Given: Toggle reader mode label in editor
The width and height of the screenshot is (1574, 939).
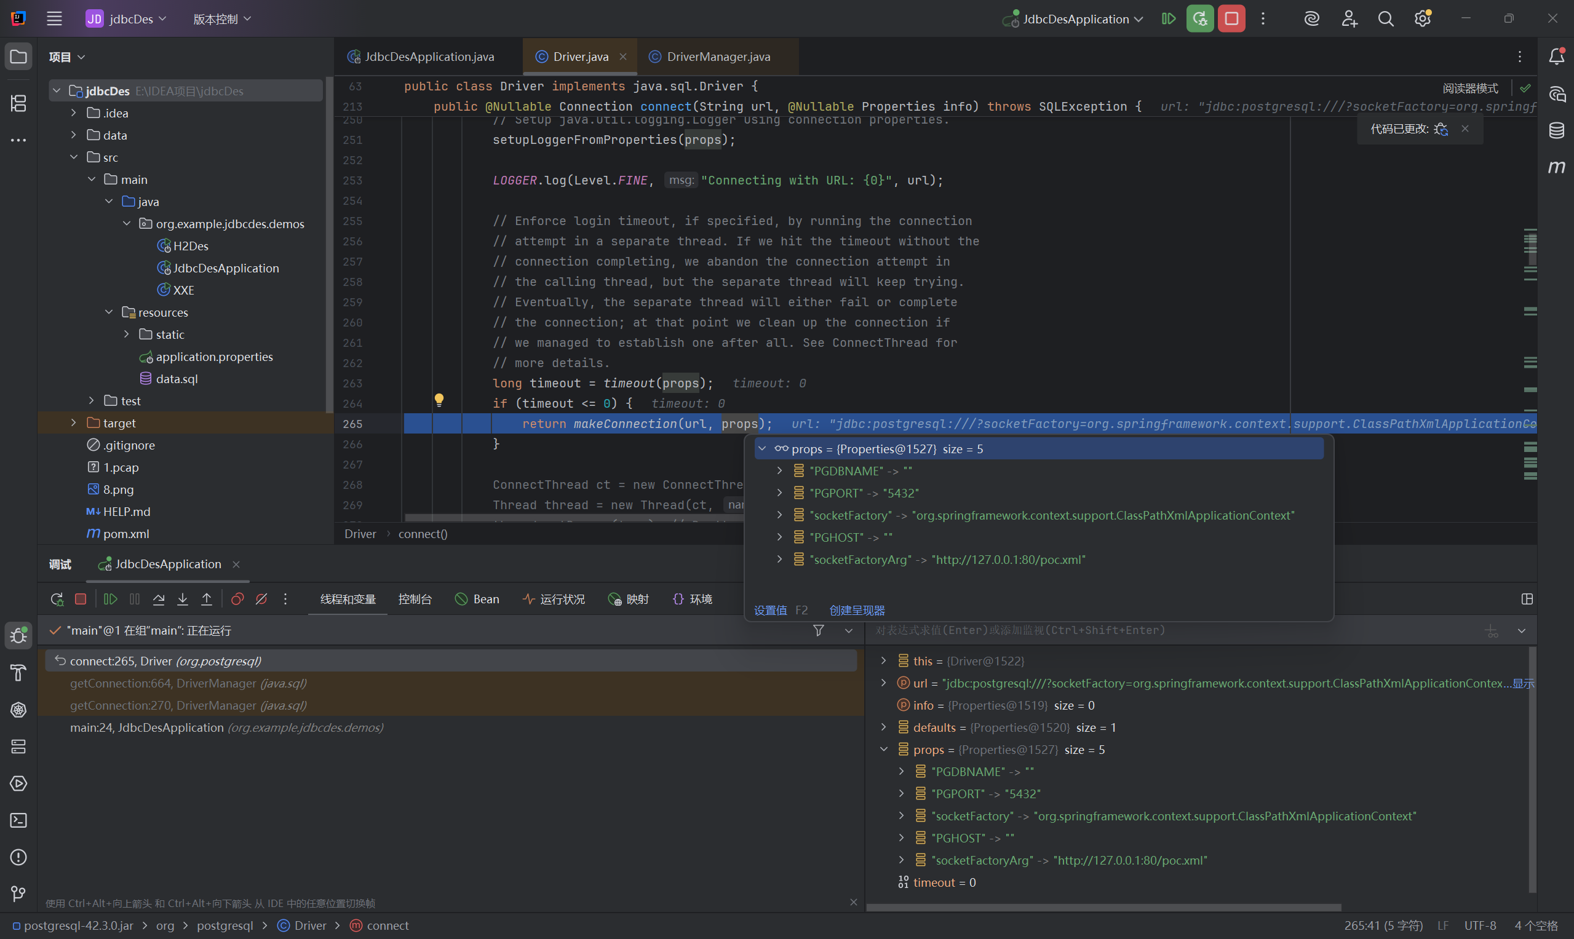Looking at the screenshot, I should [1469, 88].
